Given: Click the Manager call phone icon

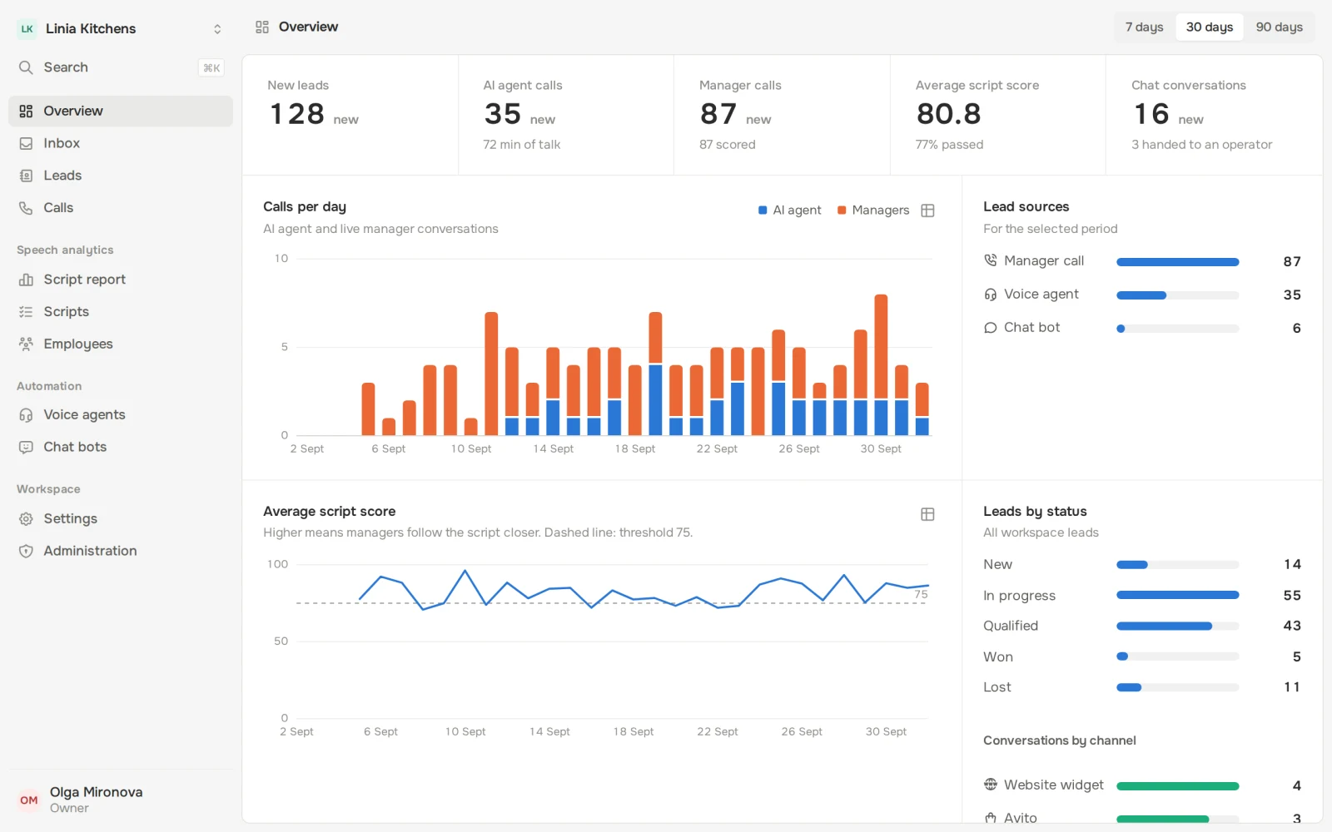Looking at the screenshot, I should coord(991,260).
